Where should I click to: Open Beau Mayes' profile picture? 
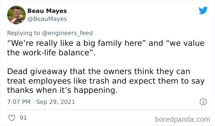(16, 15)
